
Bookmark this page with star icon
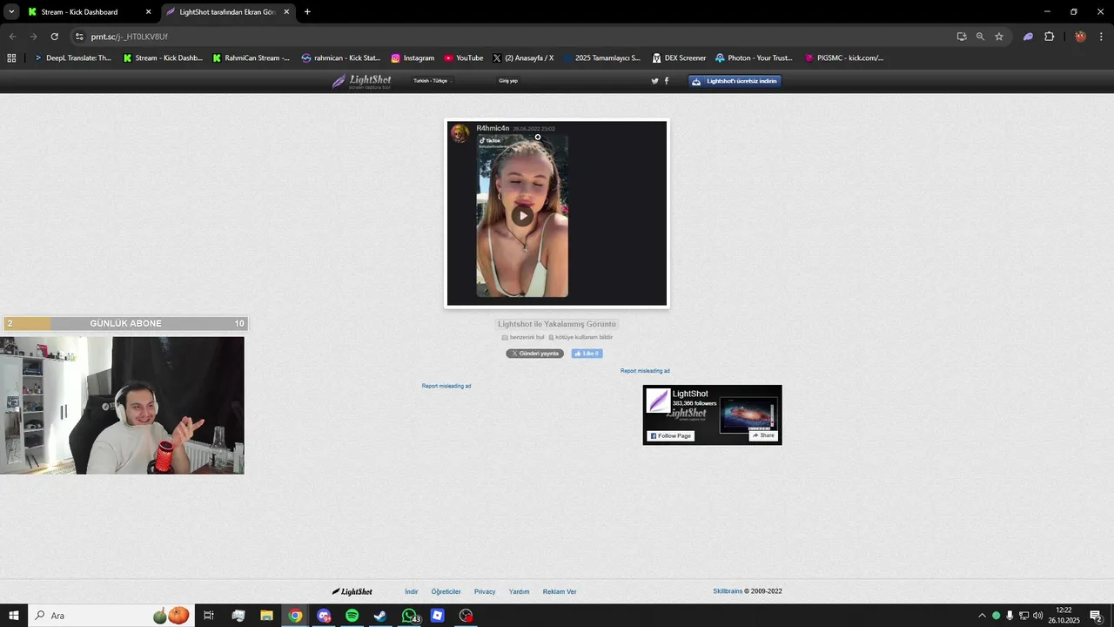coord(999,37)
